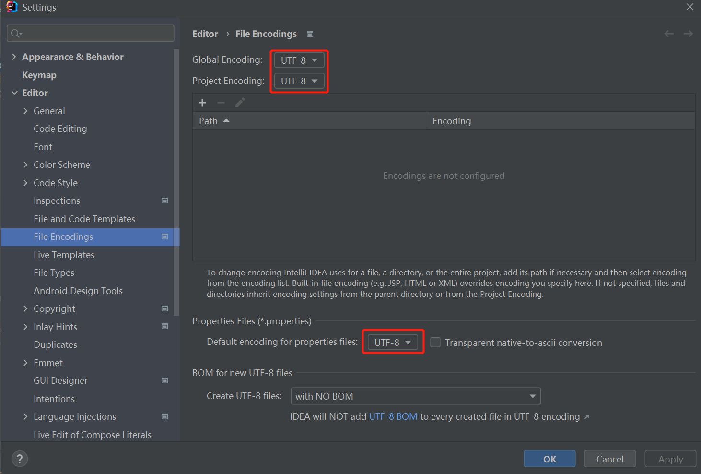Go forward with the right arrow icon

(688, 34)
